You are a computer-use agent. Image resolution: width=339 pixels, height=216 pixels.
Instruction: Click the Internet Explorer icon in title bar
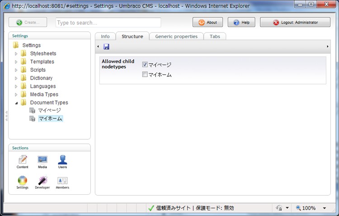point(7,6)
